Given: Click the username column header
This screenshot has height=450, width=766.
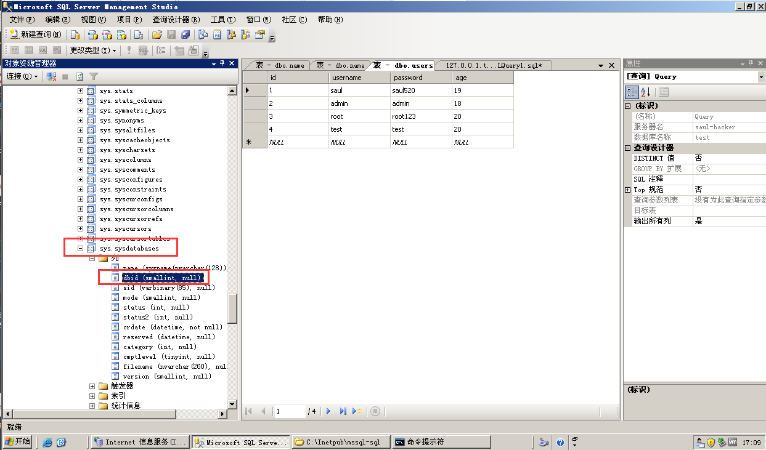Looking at the screenshot, I should tap(359, 78).
